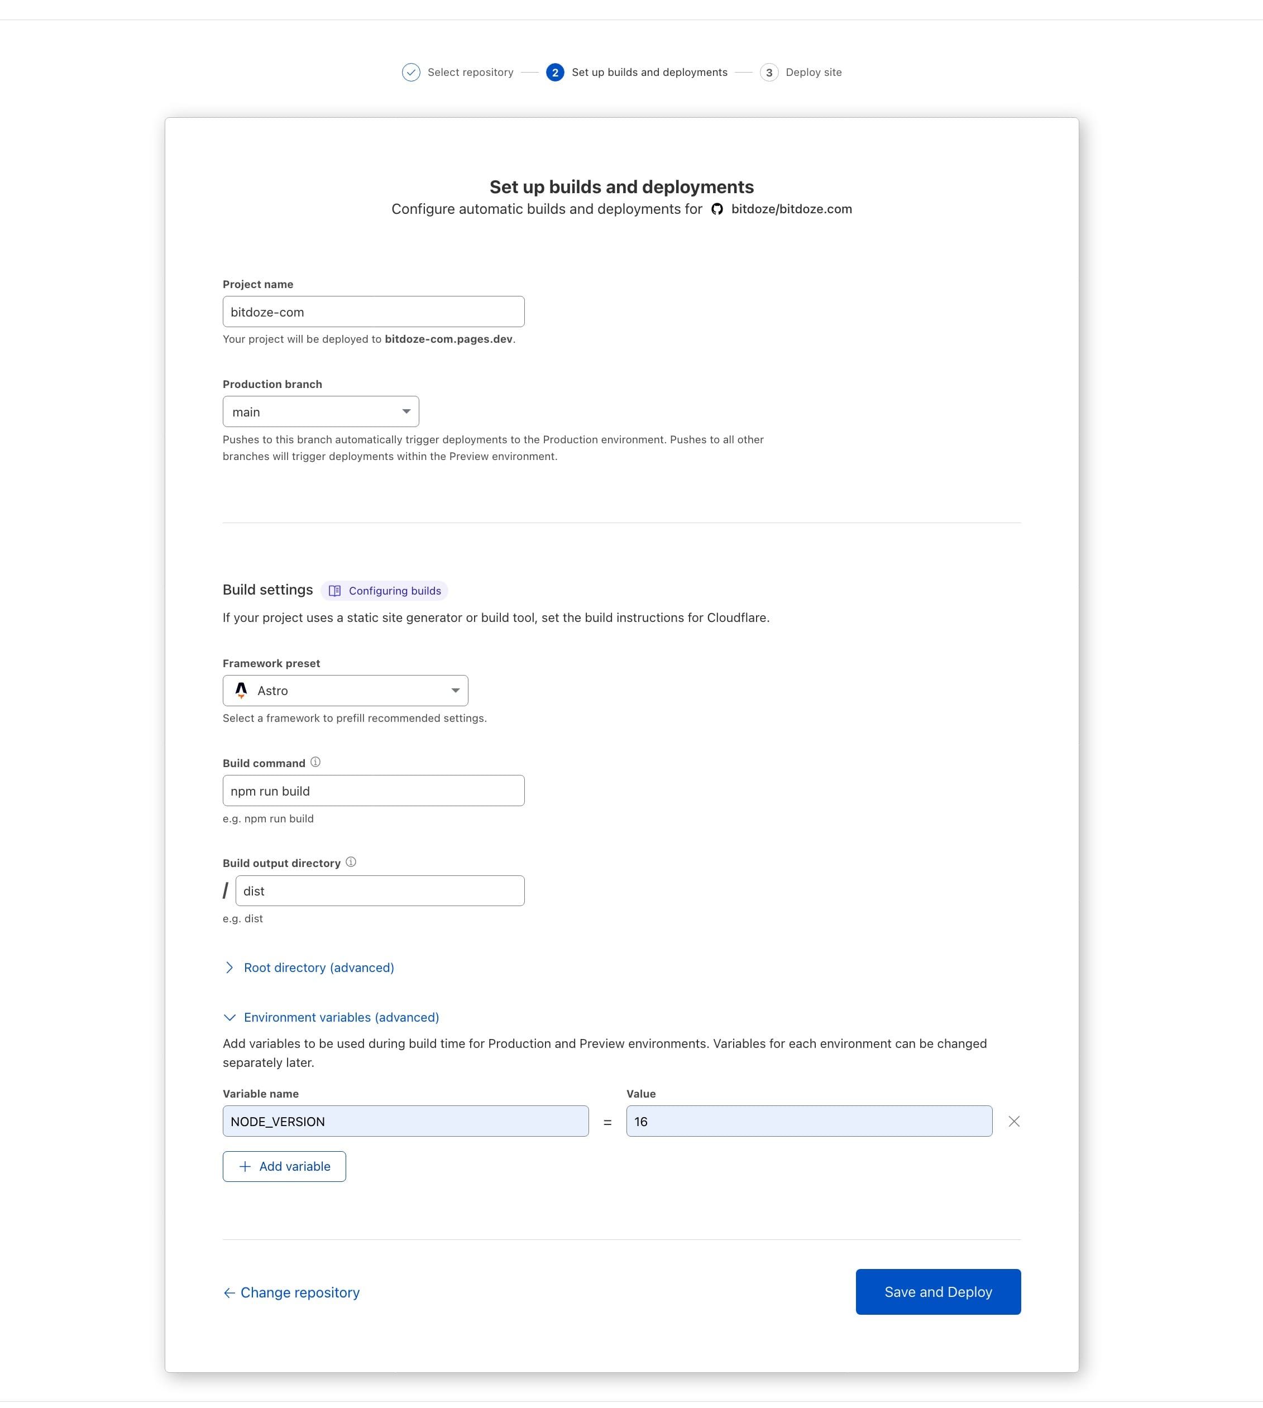Click the book icon on Configuring builds badge
This screenshot has width=1263, height=1408.
tap(336, 590)
